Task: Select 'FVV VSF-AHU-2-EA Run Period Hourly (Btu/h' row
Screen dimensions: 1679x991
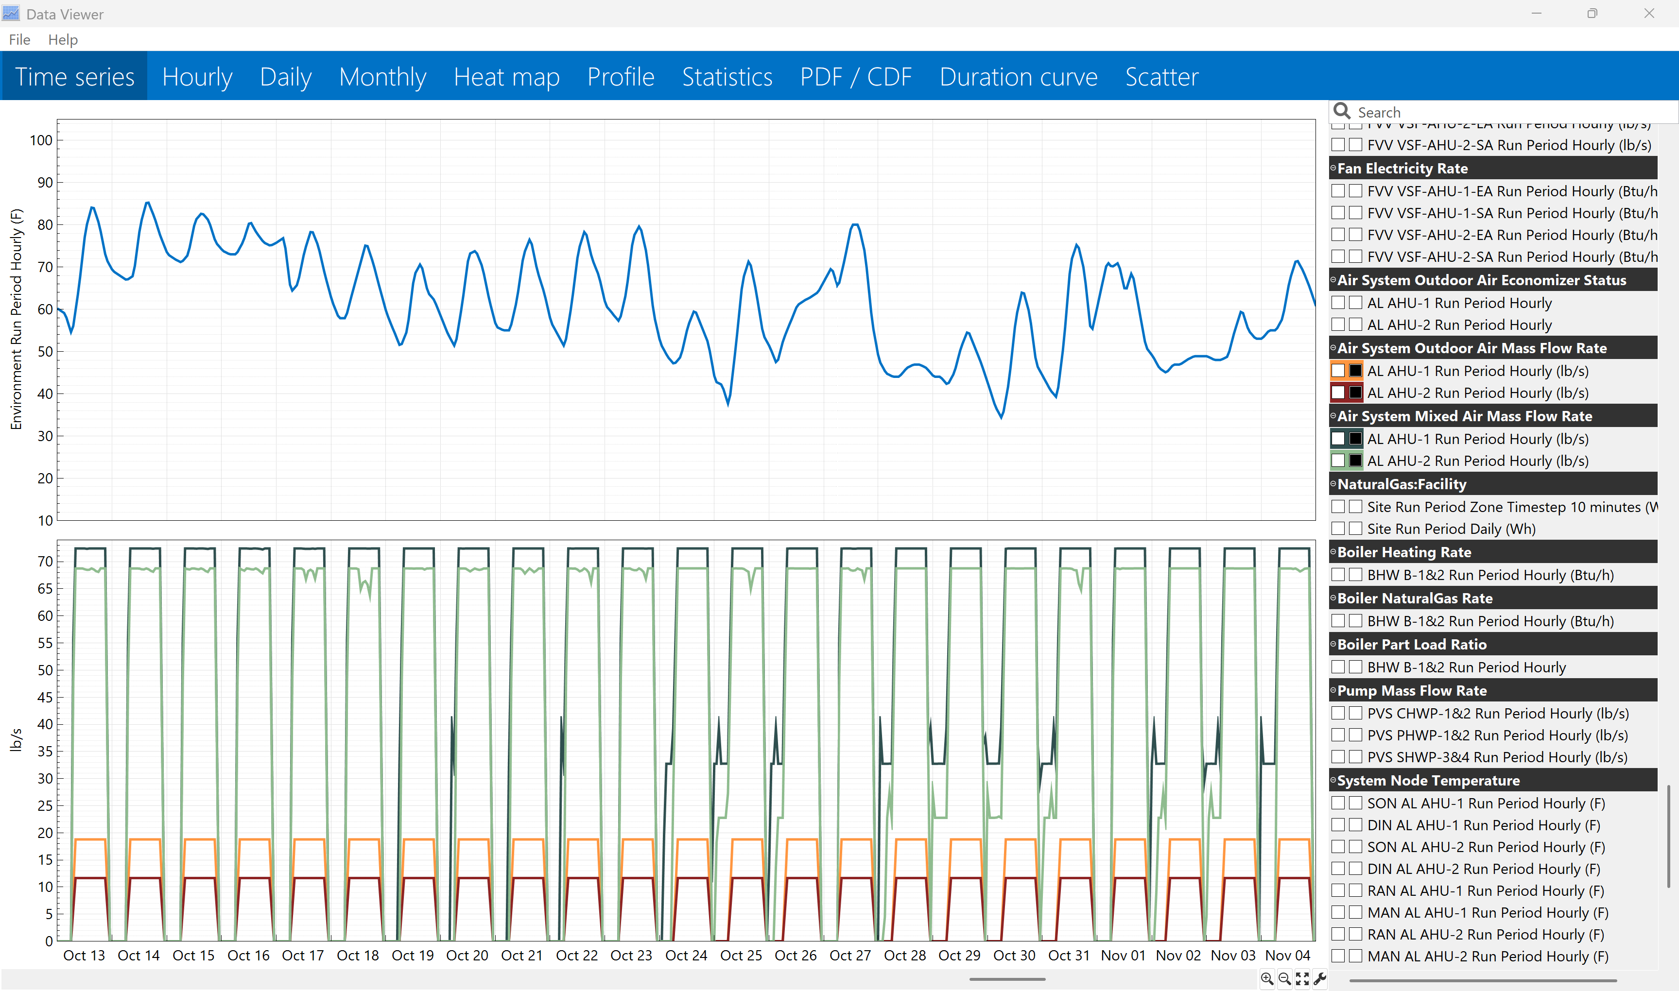Action: click(x=1493, y=235)
